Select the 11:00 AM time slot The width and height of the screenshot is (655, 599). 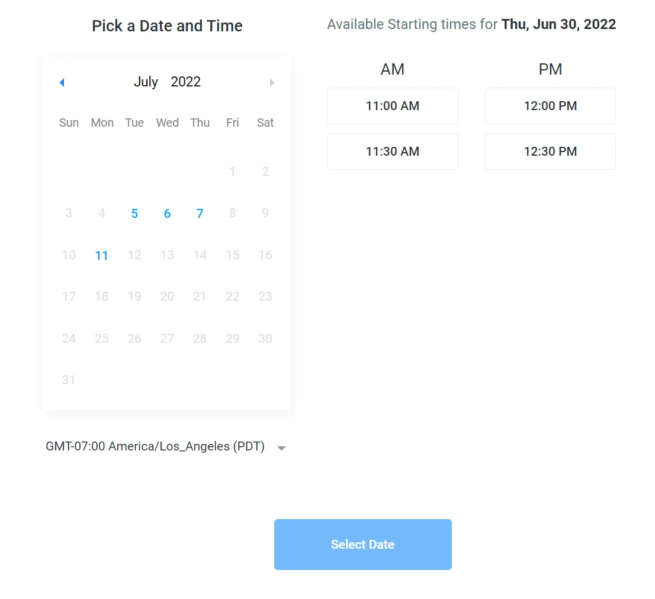(392, 106)
